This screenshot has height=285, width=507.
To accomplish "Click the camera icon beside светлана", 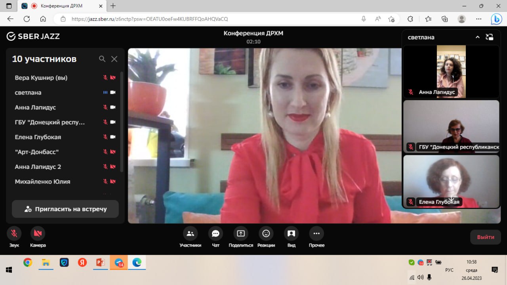I will tap(113, 92).
